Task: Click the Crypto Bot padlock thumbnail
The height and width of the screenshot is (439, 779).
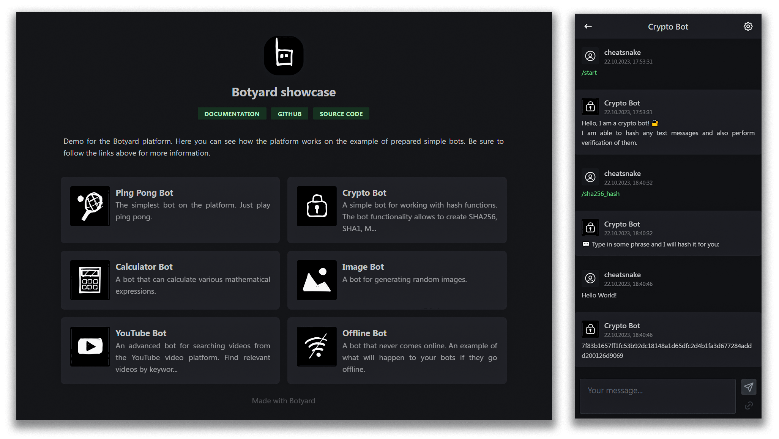Action: (x=317, y=206)
